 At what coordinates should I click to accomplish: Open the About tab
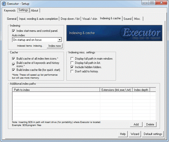(34, 11)
